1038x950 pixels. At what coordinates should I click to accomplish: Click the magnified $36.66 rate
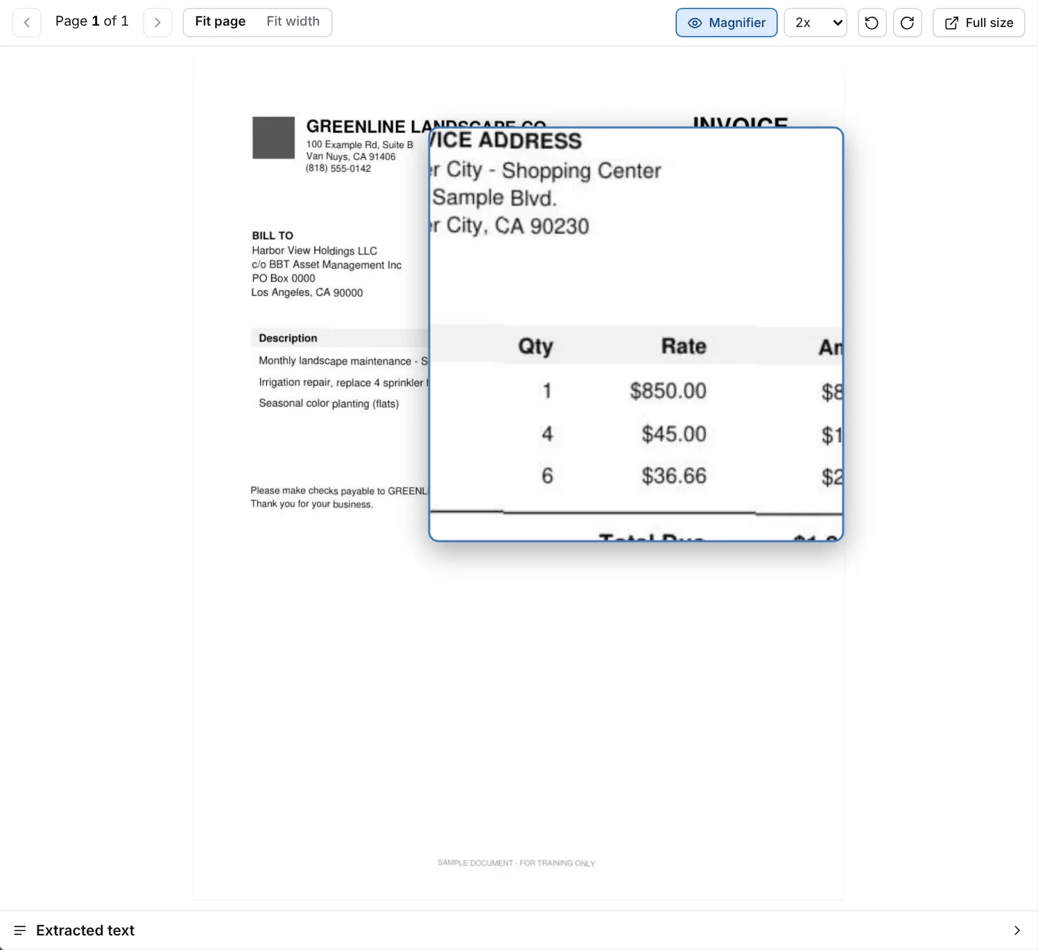click(x=674, y=476)
